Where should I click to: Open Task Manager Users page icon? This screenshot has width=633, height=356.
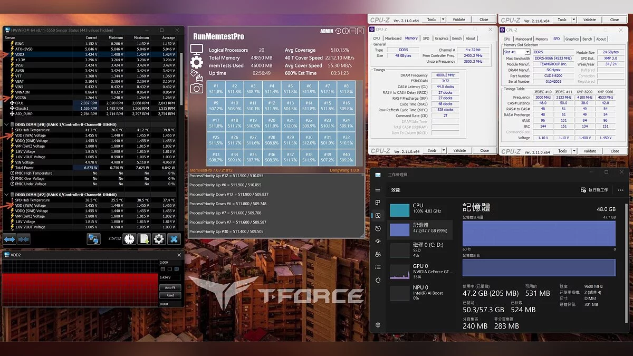378,254
